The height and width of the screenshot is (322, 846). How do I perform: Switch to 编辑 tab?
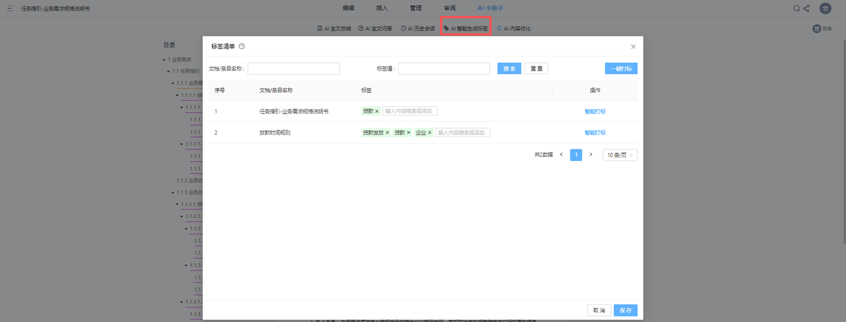(x=348, y=8)
